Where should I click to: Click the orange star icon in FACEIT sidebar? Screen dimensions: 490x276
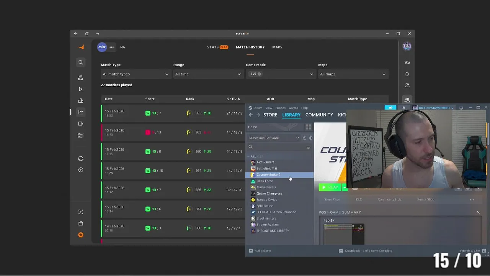(x=81, y=235)
